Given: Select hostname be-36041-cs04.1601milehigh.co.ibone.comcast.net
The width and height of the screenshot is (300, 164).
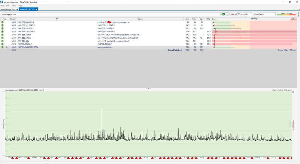Looking at the screenshot, I should coord(118,35).
